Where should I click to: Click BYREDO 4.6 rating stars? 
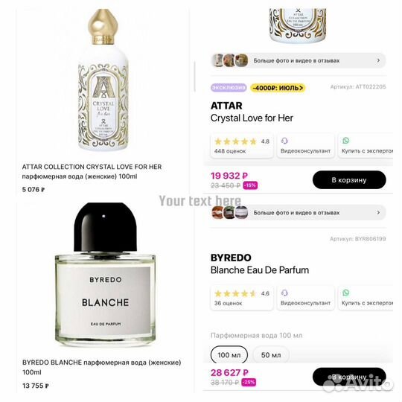click(x=235, y=293)
